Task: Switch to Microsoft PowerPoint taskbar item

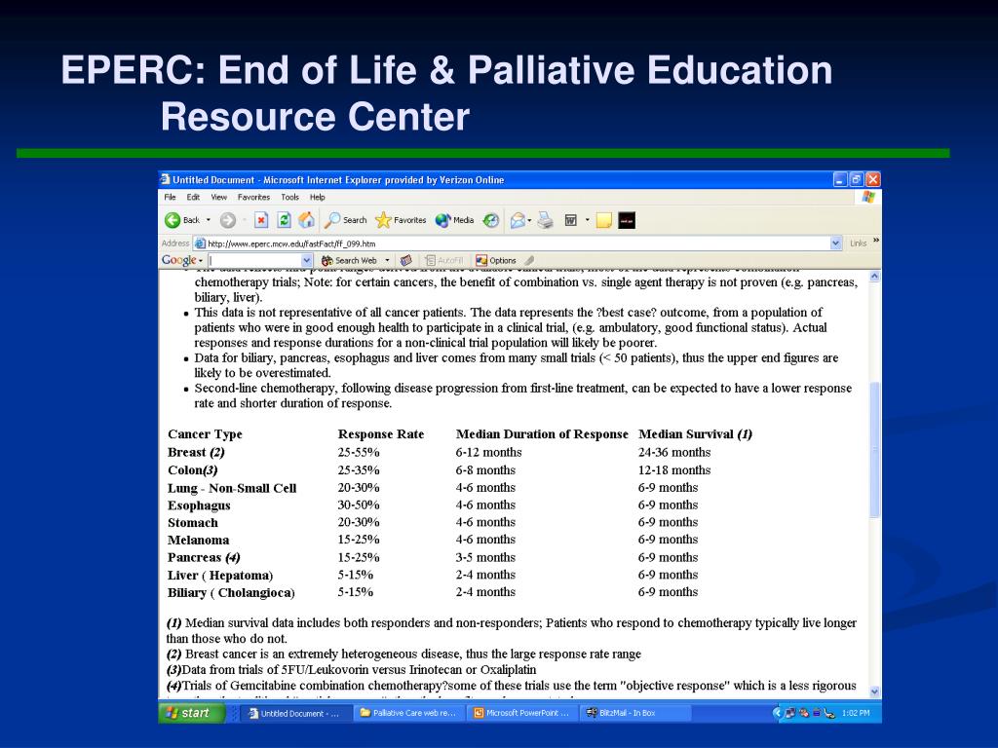Action: (x=522, y=713)
